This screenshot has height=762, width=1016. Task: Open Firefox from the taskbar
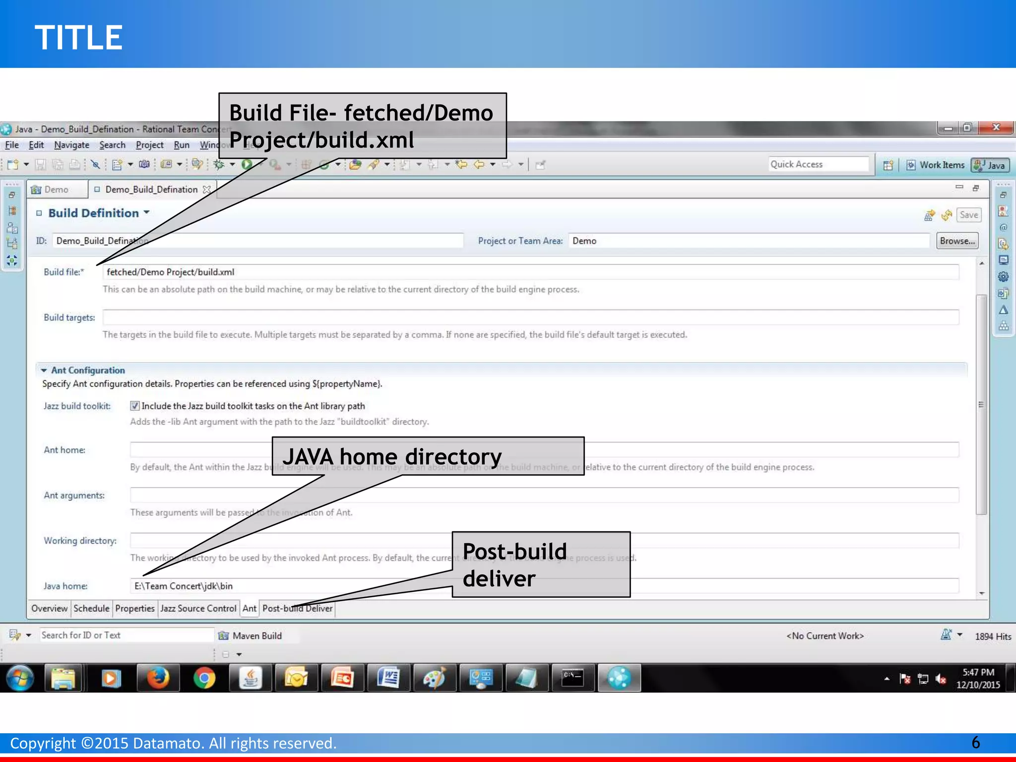point(158,678)
